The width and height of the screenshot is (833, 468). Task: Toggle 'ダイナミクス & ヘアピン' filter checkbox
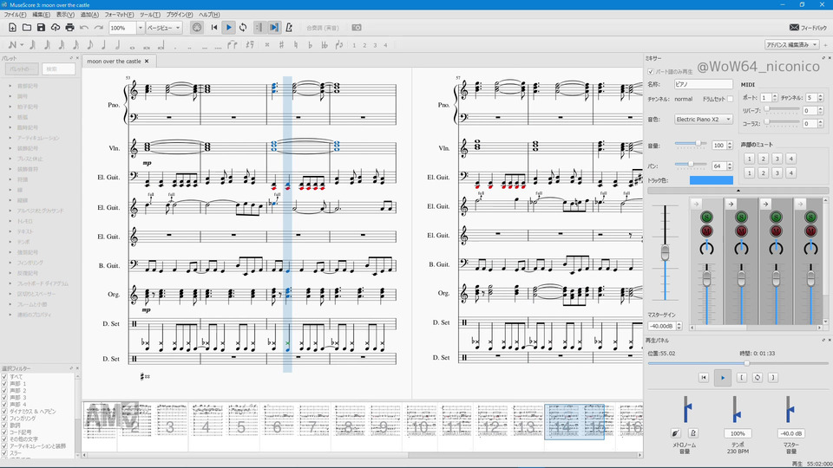(4, 411)
